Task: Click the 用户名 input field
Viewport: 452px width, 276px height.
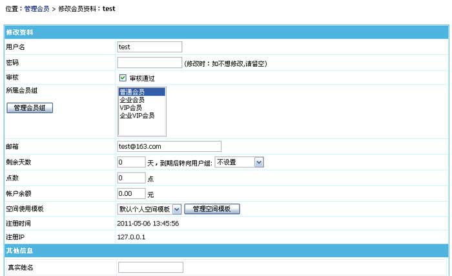Action: pos(150,47)
